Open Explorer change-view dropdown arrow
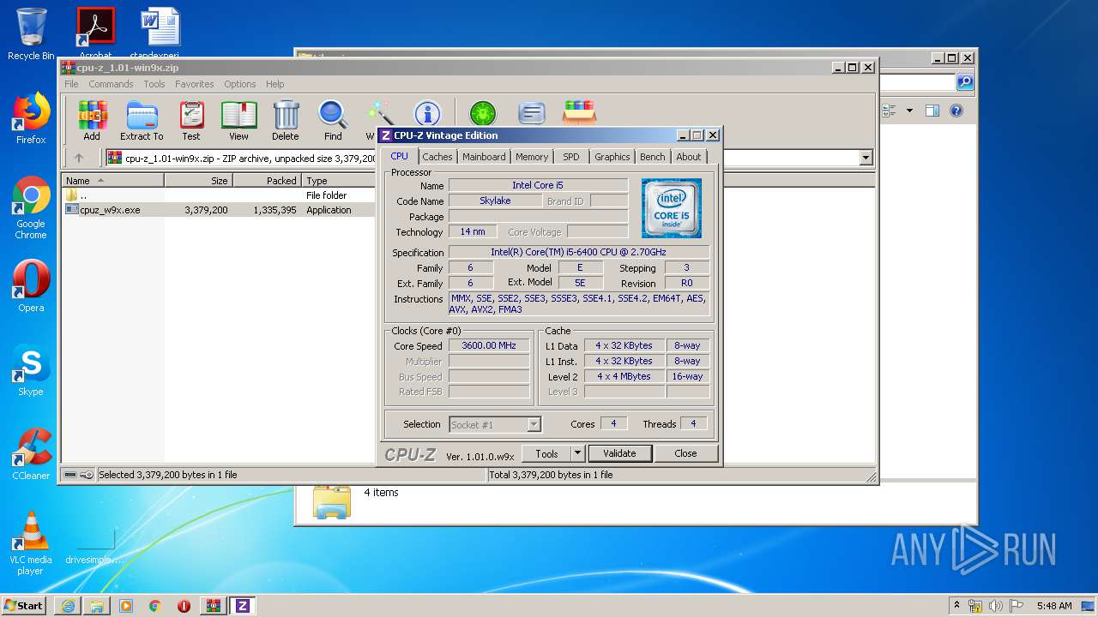 pos(909,111)
